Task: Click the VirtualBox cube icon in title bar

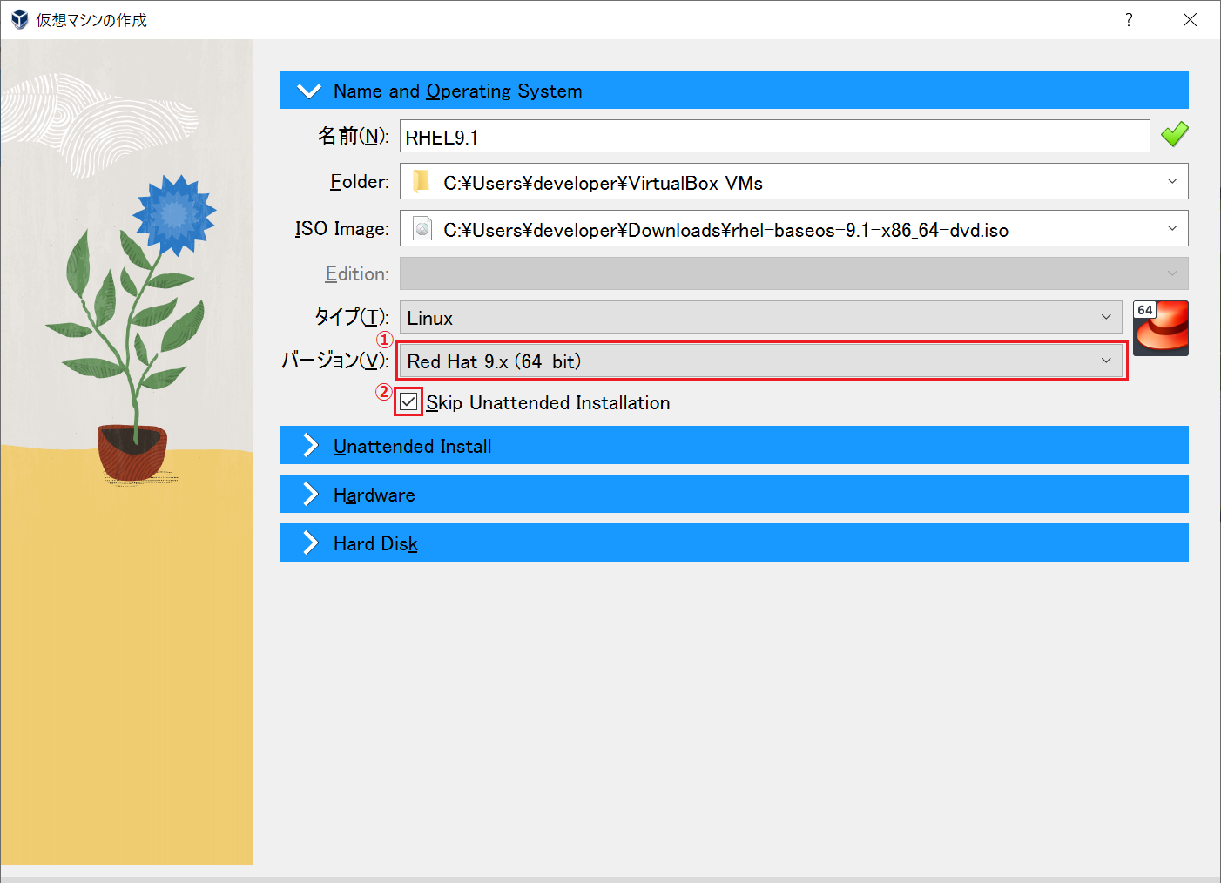Action: [18, 18]
